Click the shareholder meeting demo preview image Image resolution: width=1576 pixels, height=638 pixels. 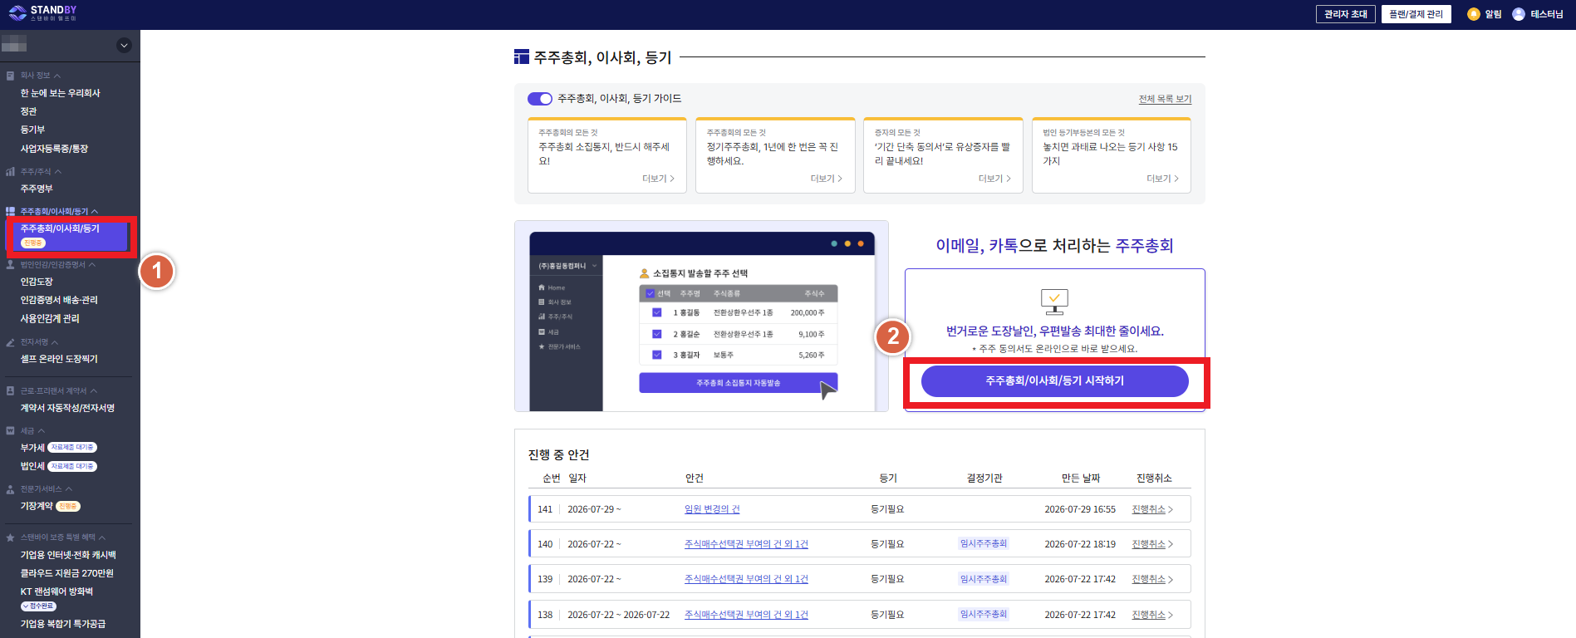701,316
